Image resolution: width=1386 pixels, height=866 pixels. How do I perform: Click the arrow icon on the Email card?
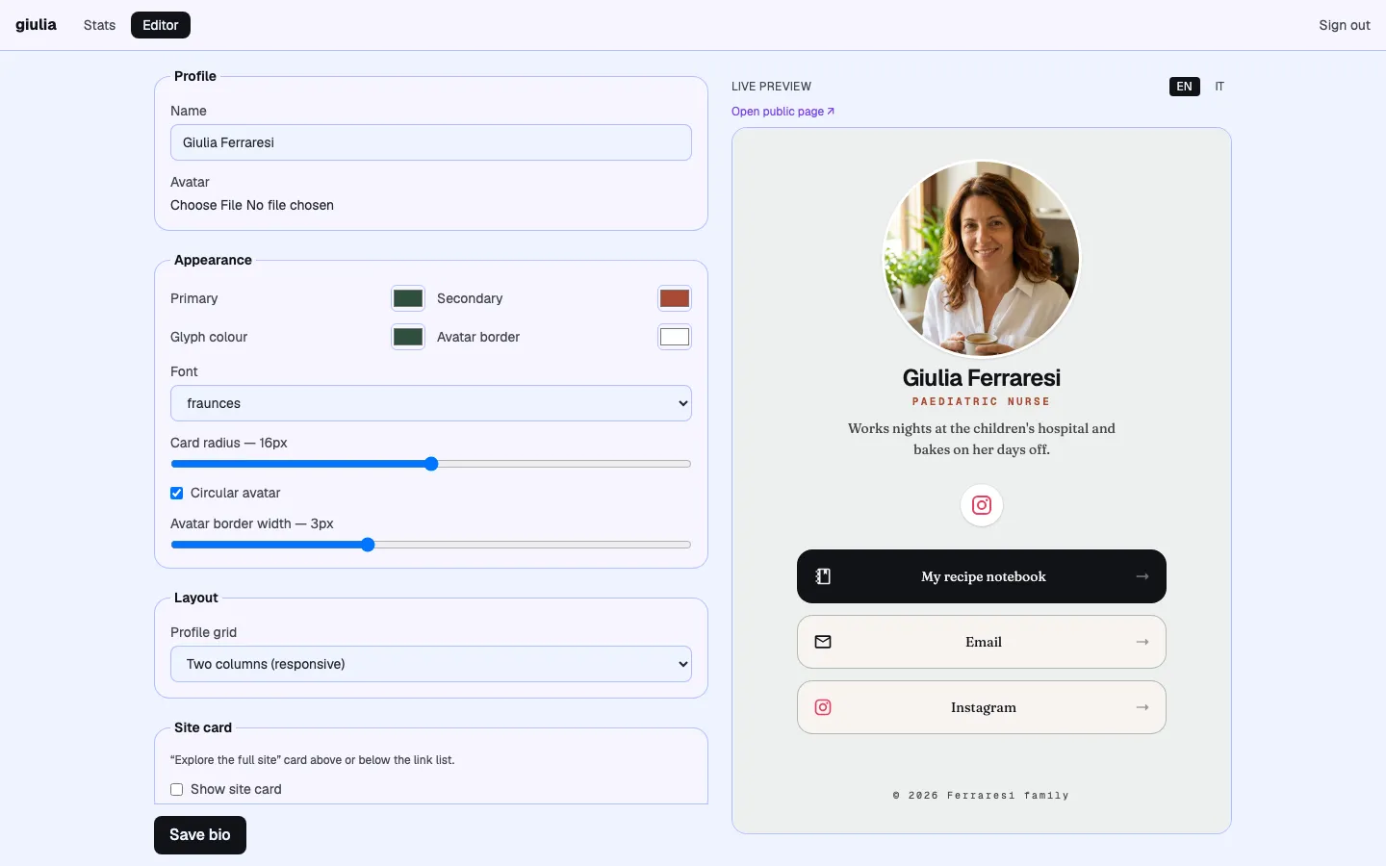[1142, 642]
